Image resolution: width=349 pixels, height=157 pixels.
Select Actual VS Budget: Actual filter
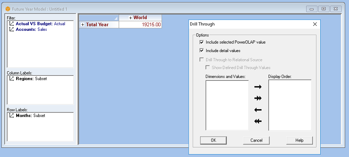tap(40, 24)
